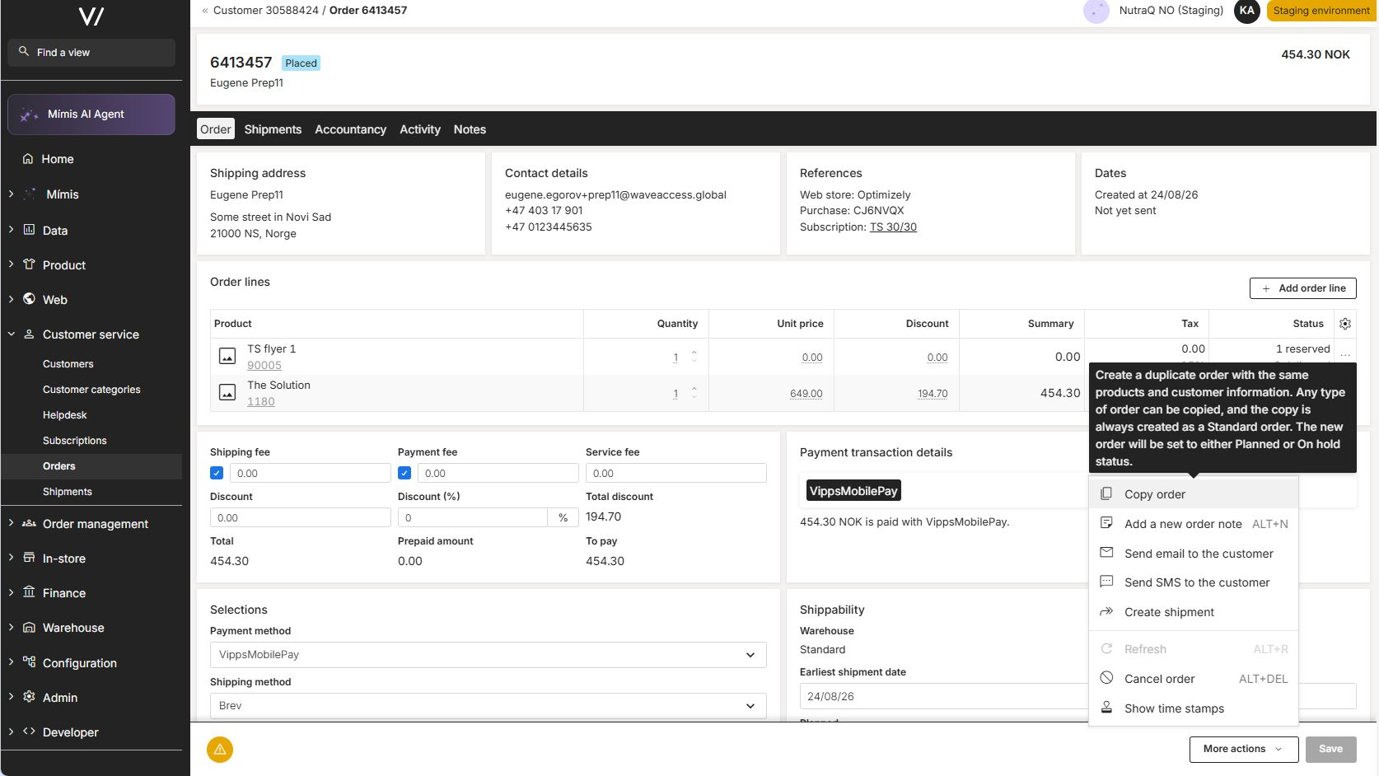The image size is (1379, 776).
Task: Click the Save button
Action: coord(1330,750)
